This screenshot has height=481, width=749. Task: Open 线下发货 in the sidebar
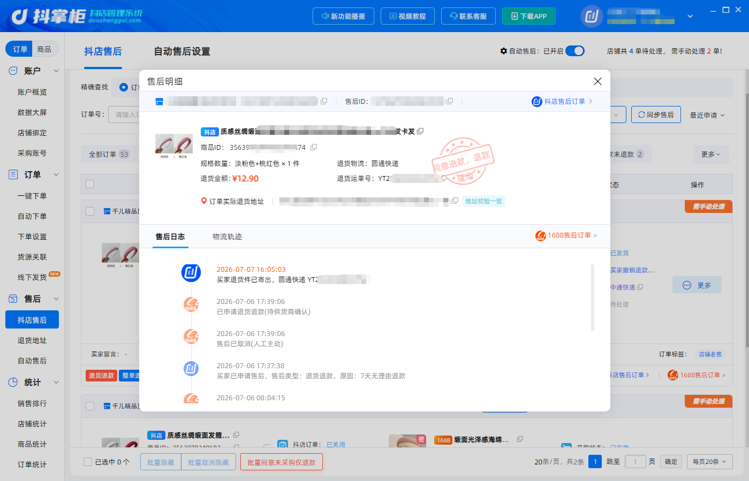coord(32,277)
